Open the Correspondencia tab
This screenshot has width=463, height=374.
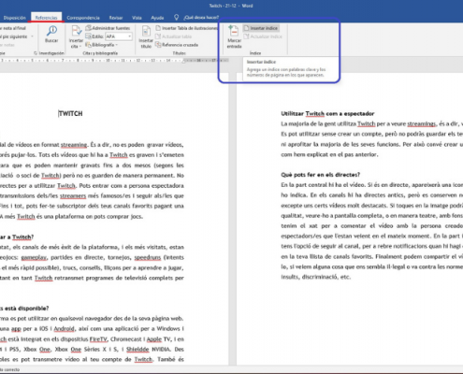(83, 18)
